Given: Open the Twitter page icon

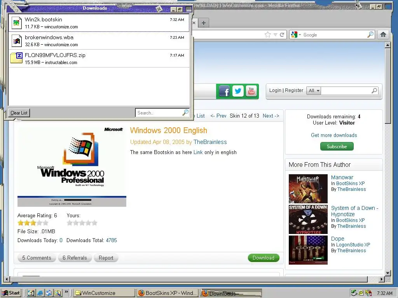Looking at the screenshot, I should click(238, 91).
